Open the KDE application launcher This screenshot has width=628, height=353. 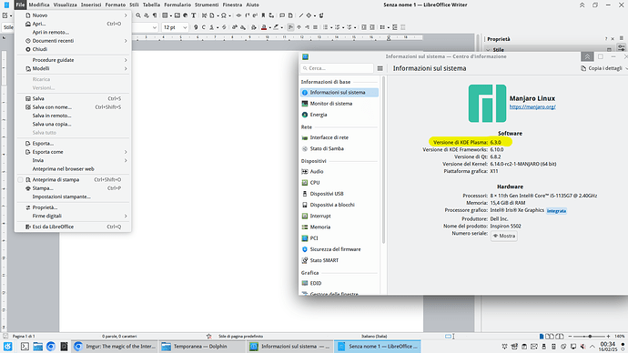point(7,347)
